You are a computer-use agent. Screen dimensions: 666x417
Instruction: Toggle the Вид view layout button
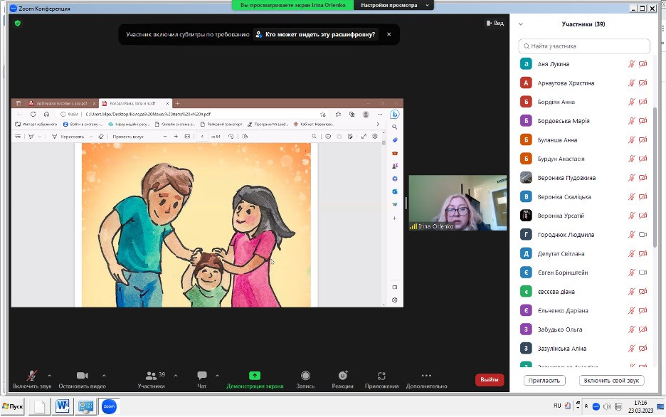pyautogui.click(x=495, y=23)
